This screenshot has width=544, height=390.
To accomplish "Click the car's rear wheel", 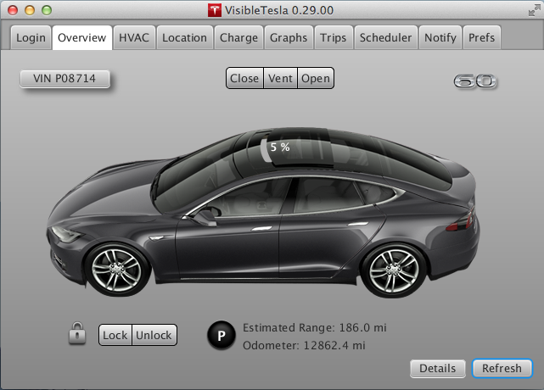I will (395, 270).
